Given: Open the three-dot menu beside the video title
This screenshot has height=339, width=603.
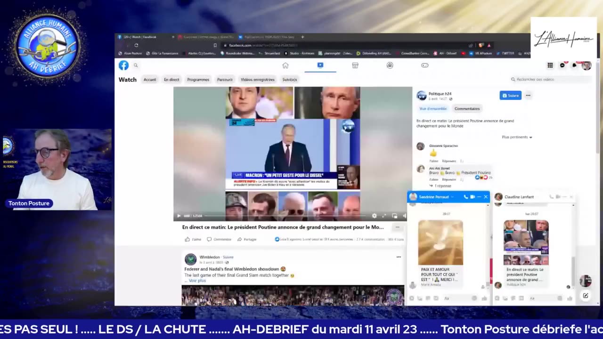Looking at the screenshot, I should click(397, 227).
